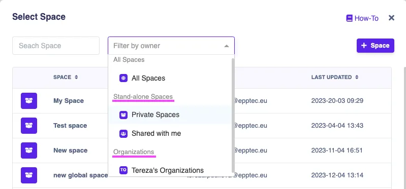The height and width of the screenshot is (189, 406).
Task: Select the All Spaces globe icon
Action: (123, 78)
